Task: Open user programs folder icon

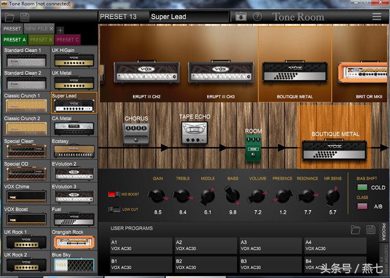Action: pos(355,230)
